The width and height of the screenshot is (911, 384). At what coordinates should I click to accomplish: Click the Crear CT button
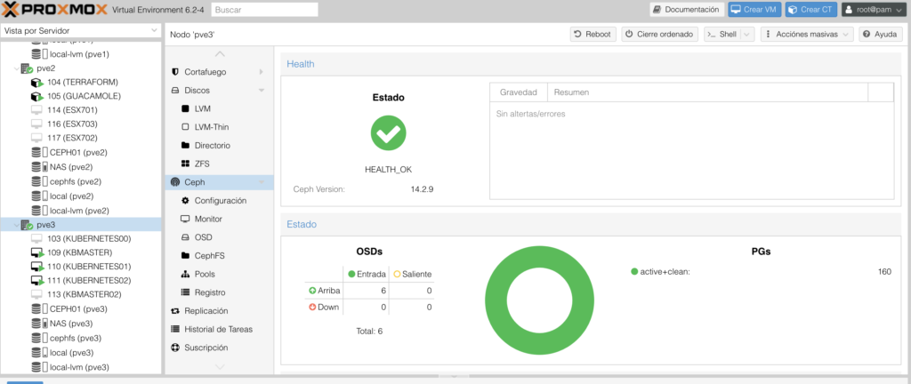(x=811, y=9)
